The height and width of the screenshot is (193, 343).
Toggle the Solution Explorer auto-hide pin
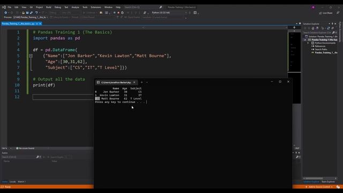point(332,24)
